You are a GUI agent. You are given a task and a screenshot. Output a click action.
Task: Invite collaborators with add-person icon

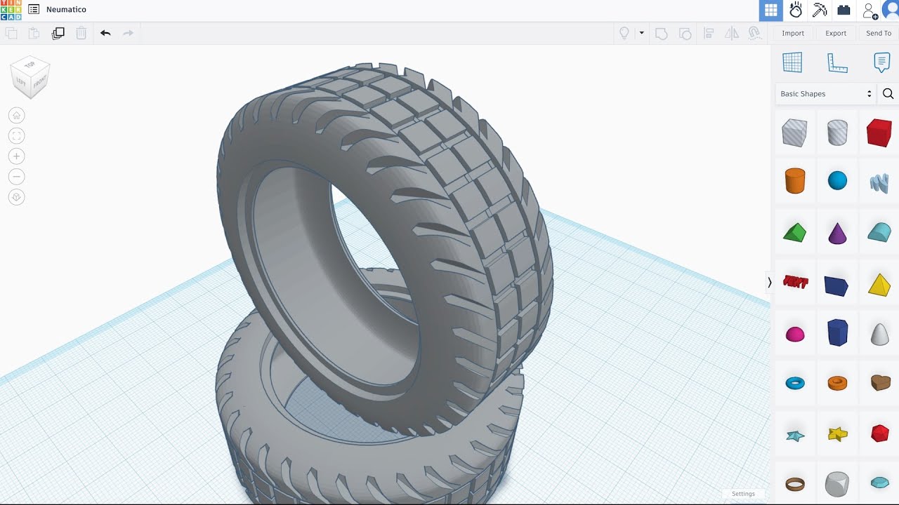[x=870, y=11]
